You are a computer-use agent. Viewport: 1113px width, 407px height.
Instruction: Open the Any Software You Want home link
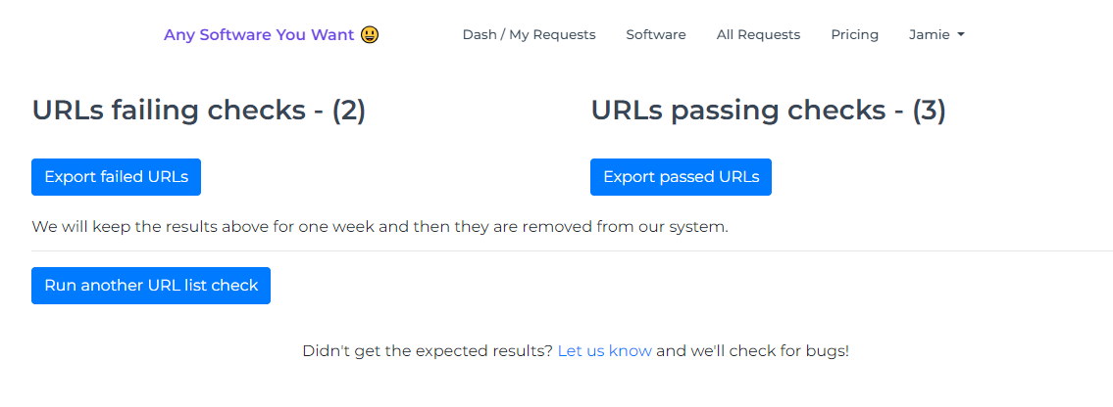272,34
